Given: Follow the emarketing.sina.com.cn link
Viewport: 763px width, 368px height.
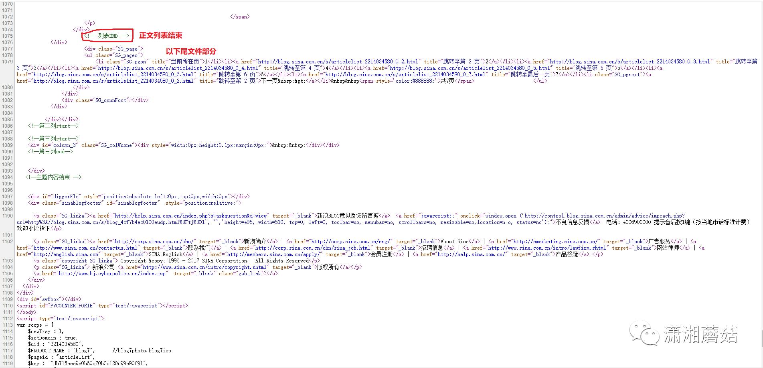Looking at the screenshot, I should pyautogui.click(x=556, y=242).
